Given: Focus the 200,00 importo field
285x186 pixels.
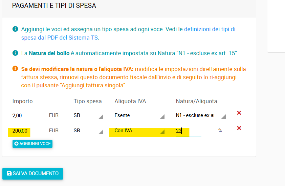Looking at the screenshot, I should pyautogui.click(x=28, y=131).
